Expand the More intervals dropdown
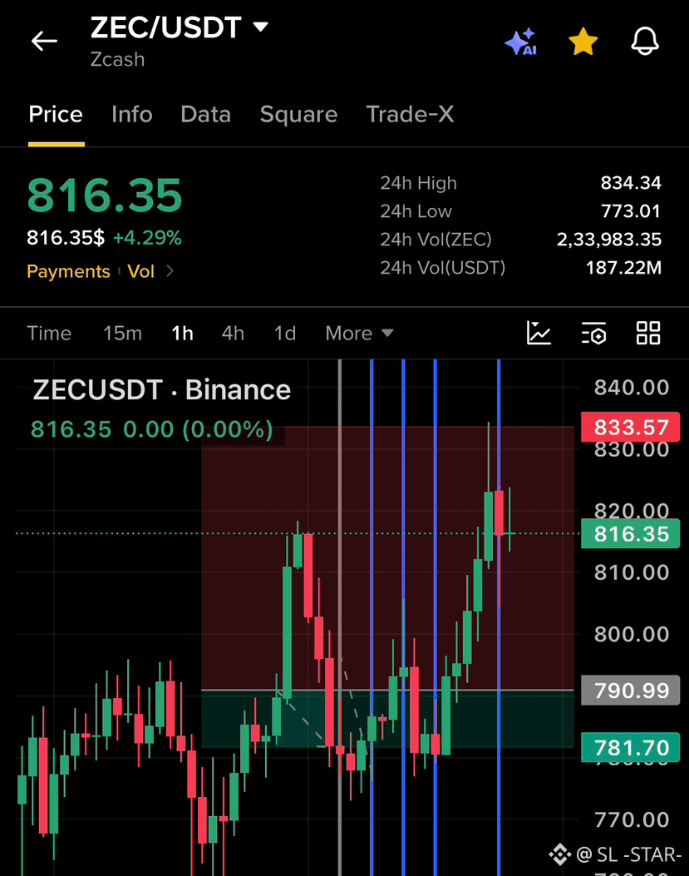This screenshot has height=876, width=689. pos(360,333)
